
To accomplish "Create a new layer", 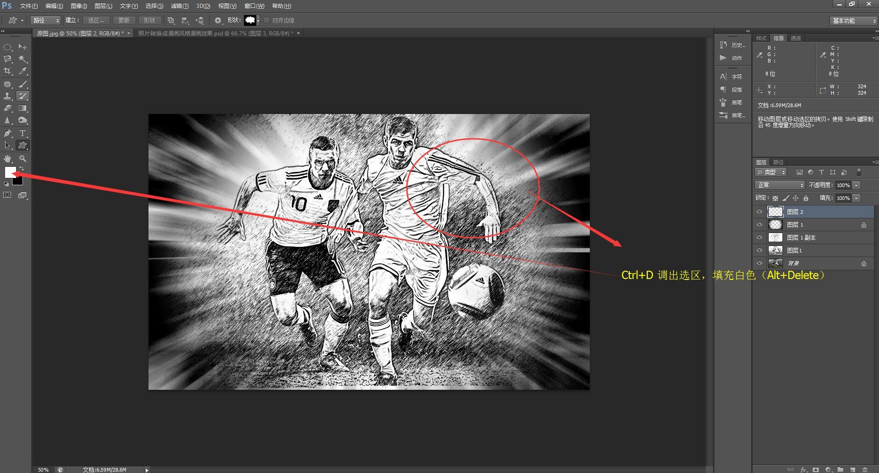I will pos(853,469).
